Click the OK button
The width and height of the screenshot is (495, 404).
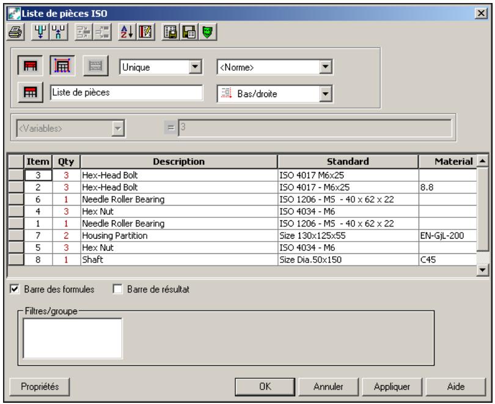(x=265, y=387)
